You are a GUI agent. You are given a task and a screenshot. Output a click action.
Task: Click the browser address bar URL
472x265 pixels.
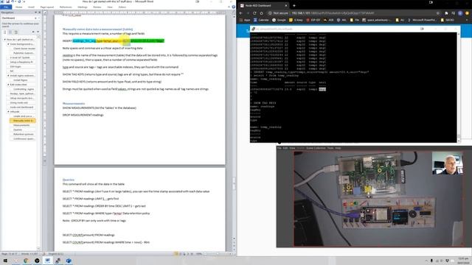[x=333, y=13]
